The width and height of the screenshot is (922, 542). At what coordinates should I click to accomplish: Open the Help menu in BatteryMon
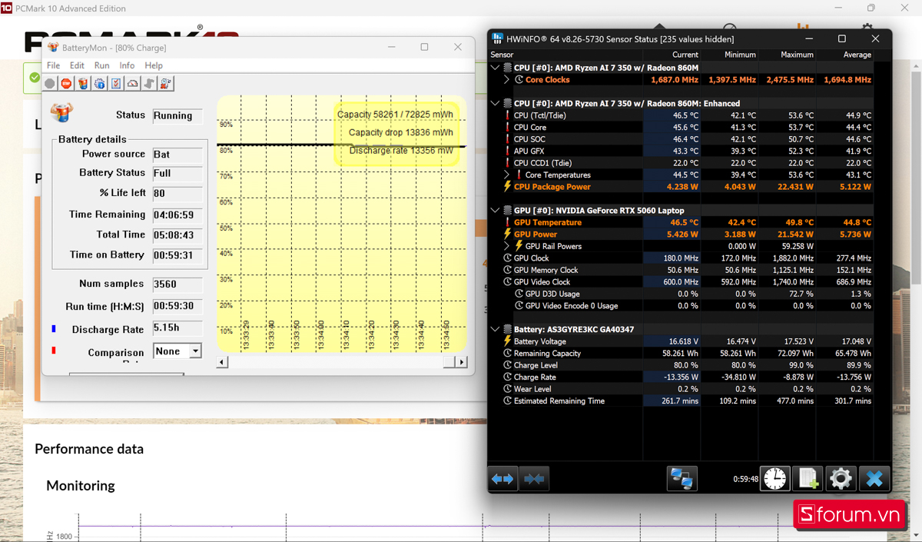click(x=154, y=65)
